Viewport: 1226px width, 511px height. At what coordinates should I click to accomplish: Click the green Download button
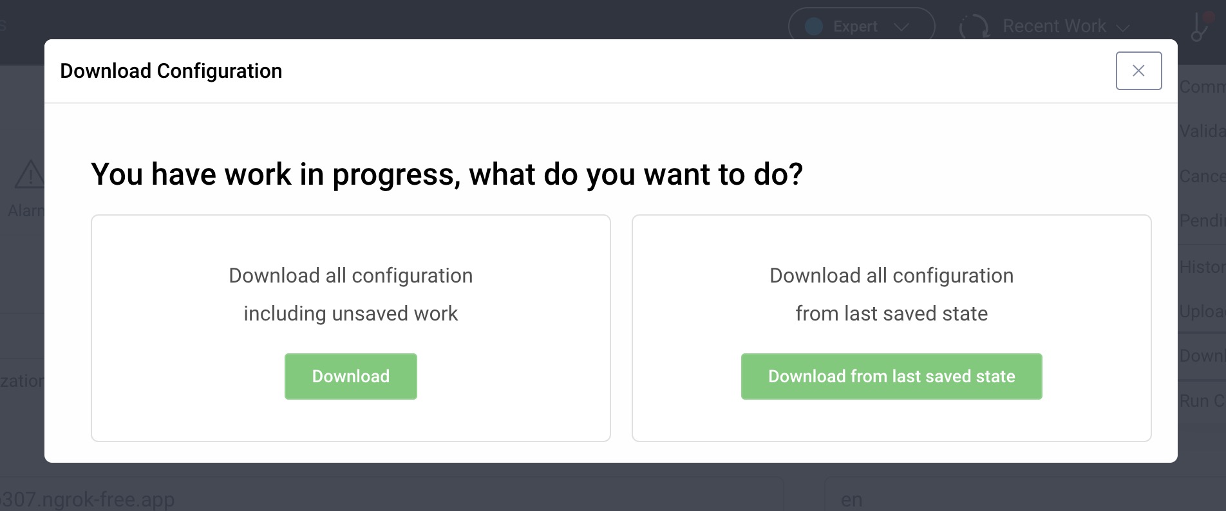(350, 376)
